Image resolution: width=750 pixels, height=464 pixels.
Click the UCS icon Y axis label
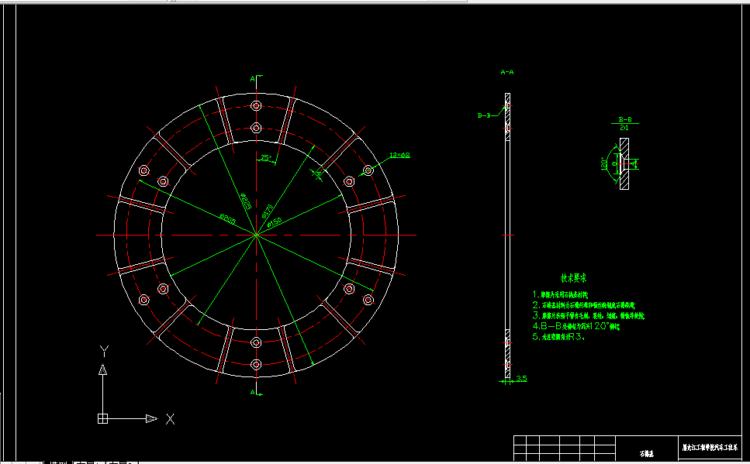tap(104, 351)
